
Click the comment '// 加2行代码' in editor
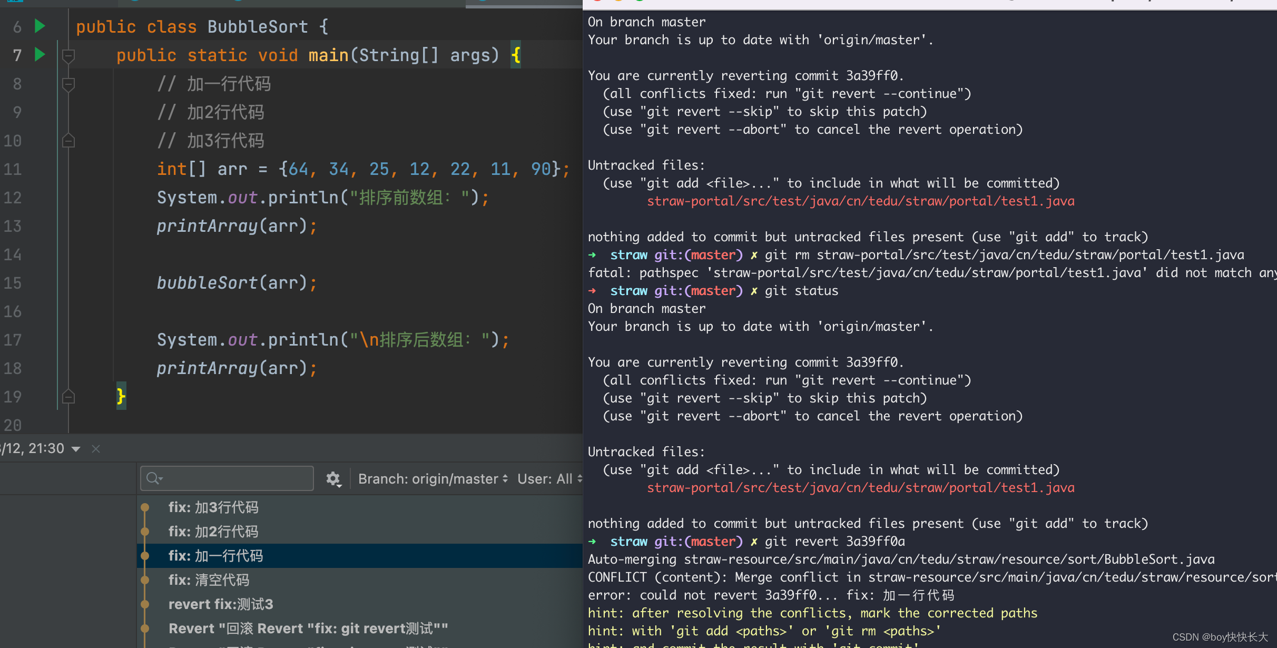click(211, 112)
